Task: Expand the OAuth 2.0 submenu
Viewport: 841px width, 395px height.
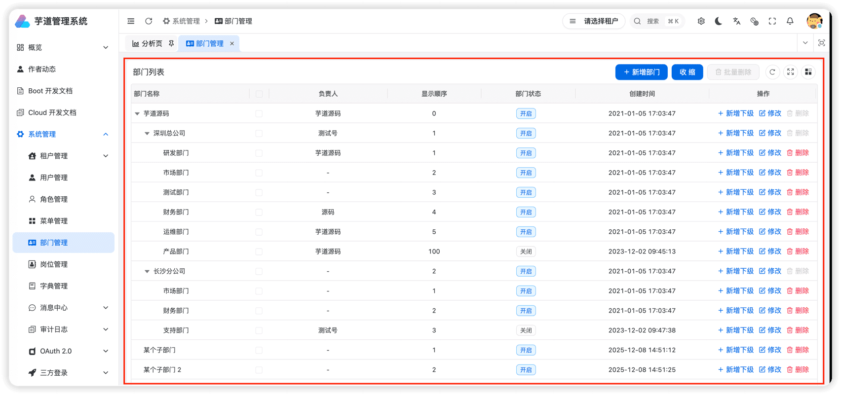Action: point(63,351)
